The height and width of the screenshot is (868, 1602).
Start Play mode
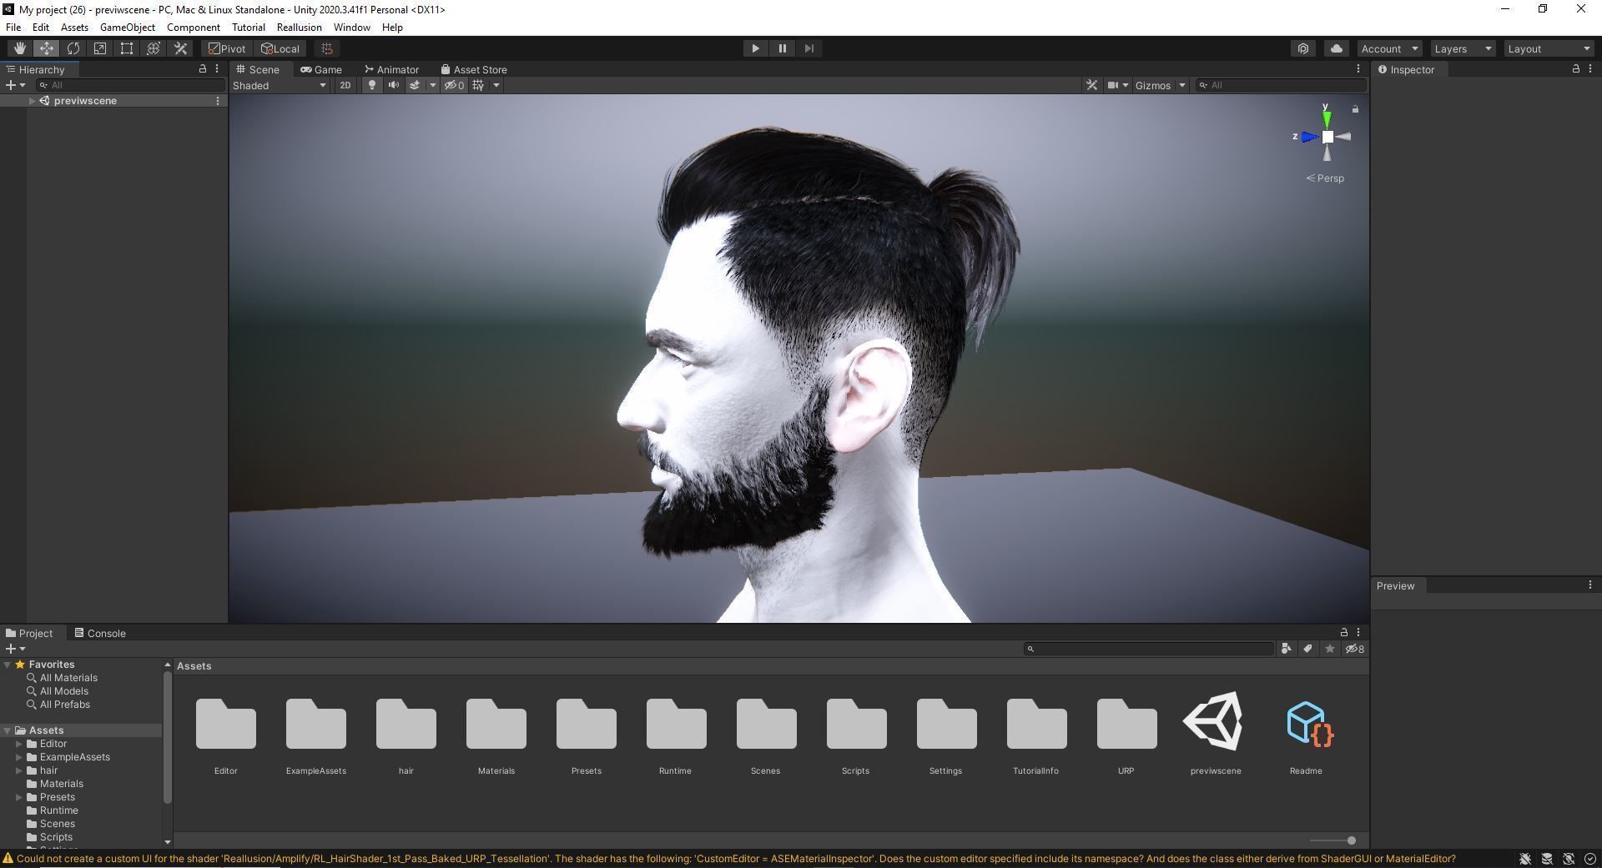(x=755, y=48)
